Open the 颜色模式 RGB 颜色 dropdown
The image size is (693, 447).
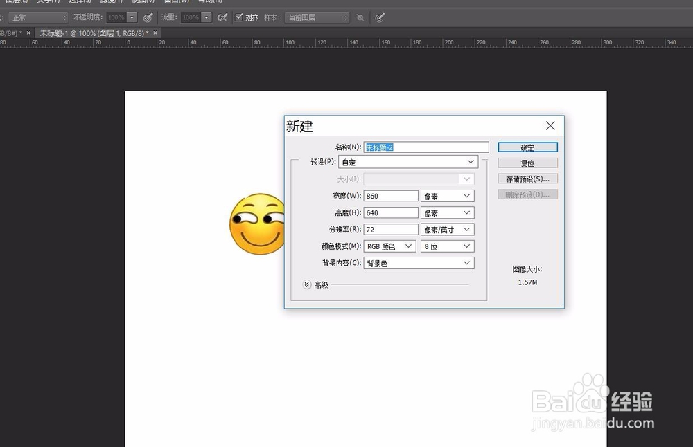389,246
